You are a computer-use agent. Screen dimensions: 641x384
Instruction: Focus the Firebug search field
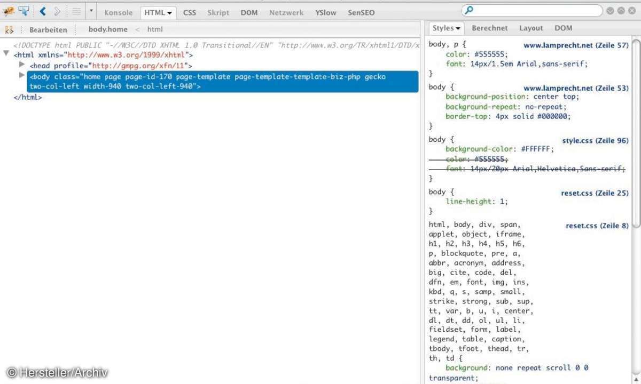click(532, 11)
